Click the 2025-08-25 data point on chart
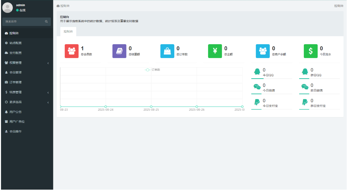 pos(151,107)
